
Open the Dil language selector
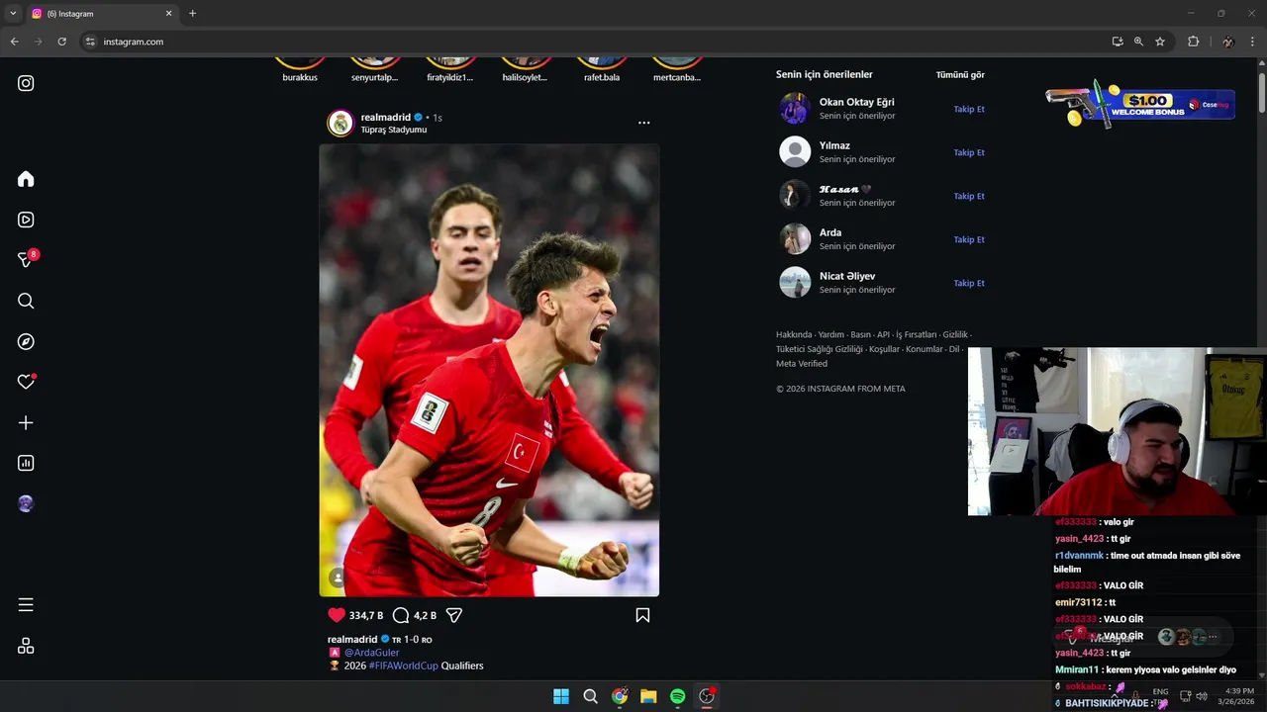[954, 349]
